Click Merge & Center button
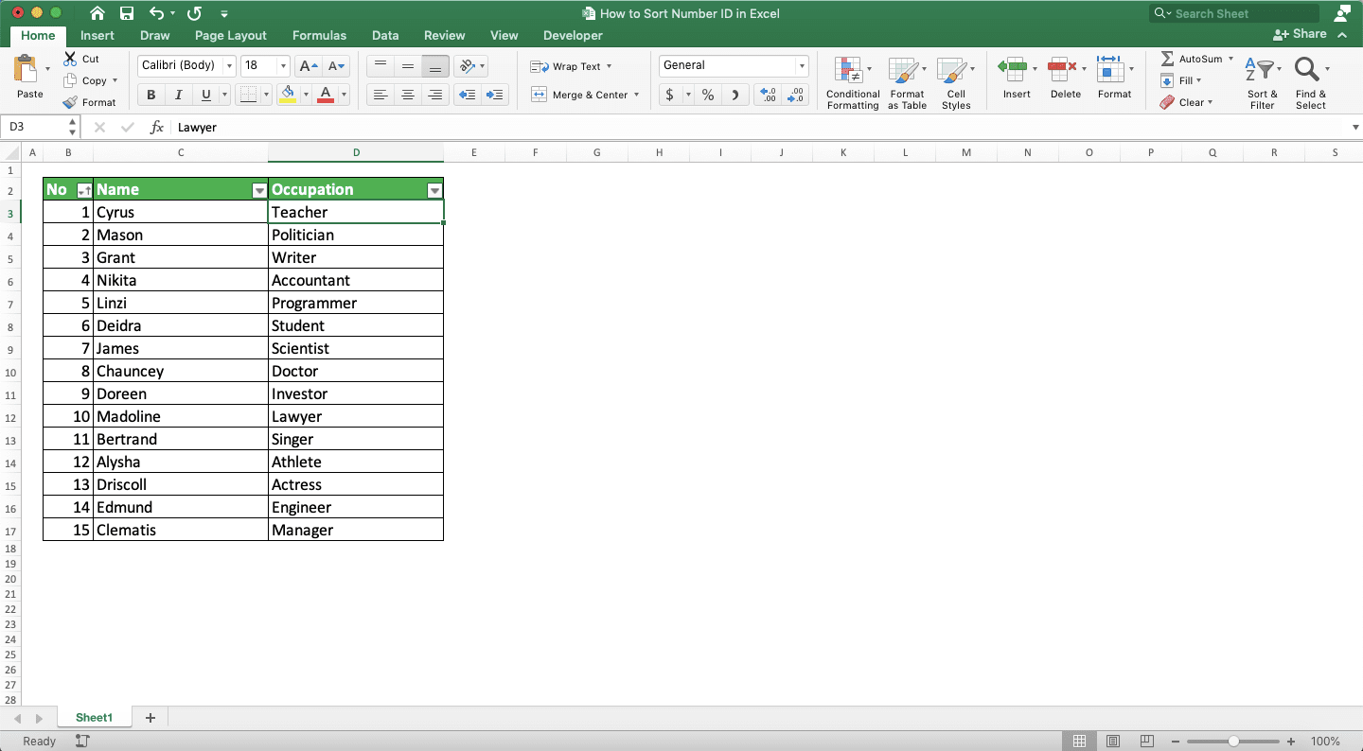The image size is (1363, 751). (x=579, y=95)
